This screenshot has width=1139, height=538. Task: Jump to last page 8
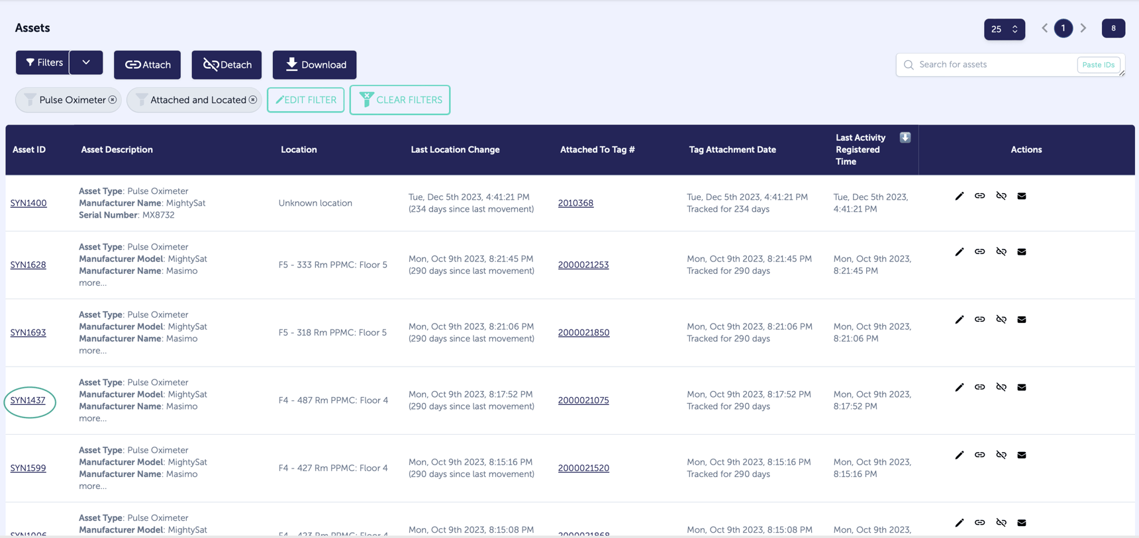pos(1113,28)
